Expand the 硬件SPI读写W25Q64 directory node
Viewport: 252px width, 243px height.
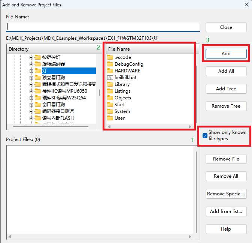[31, 98]
